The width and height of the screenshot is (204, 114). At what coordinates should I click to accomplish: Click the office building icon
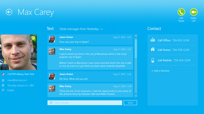[153, 40]
